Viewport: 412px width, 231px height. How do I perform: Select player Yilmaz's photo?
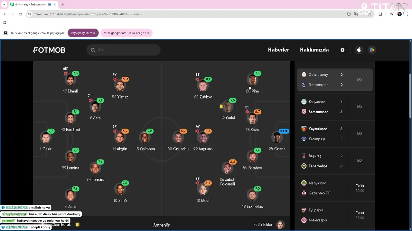coord(120,86)
